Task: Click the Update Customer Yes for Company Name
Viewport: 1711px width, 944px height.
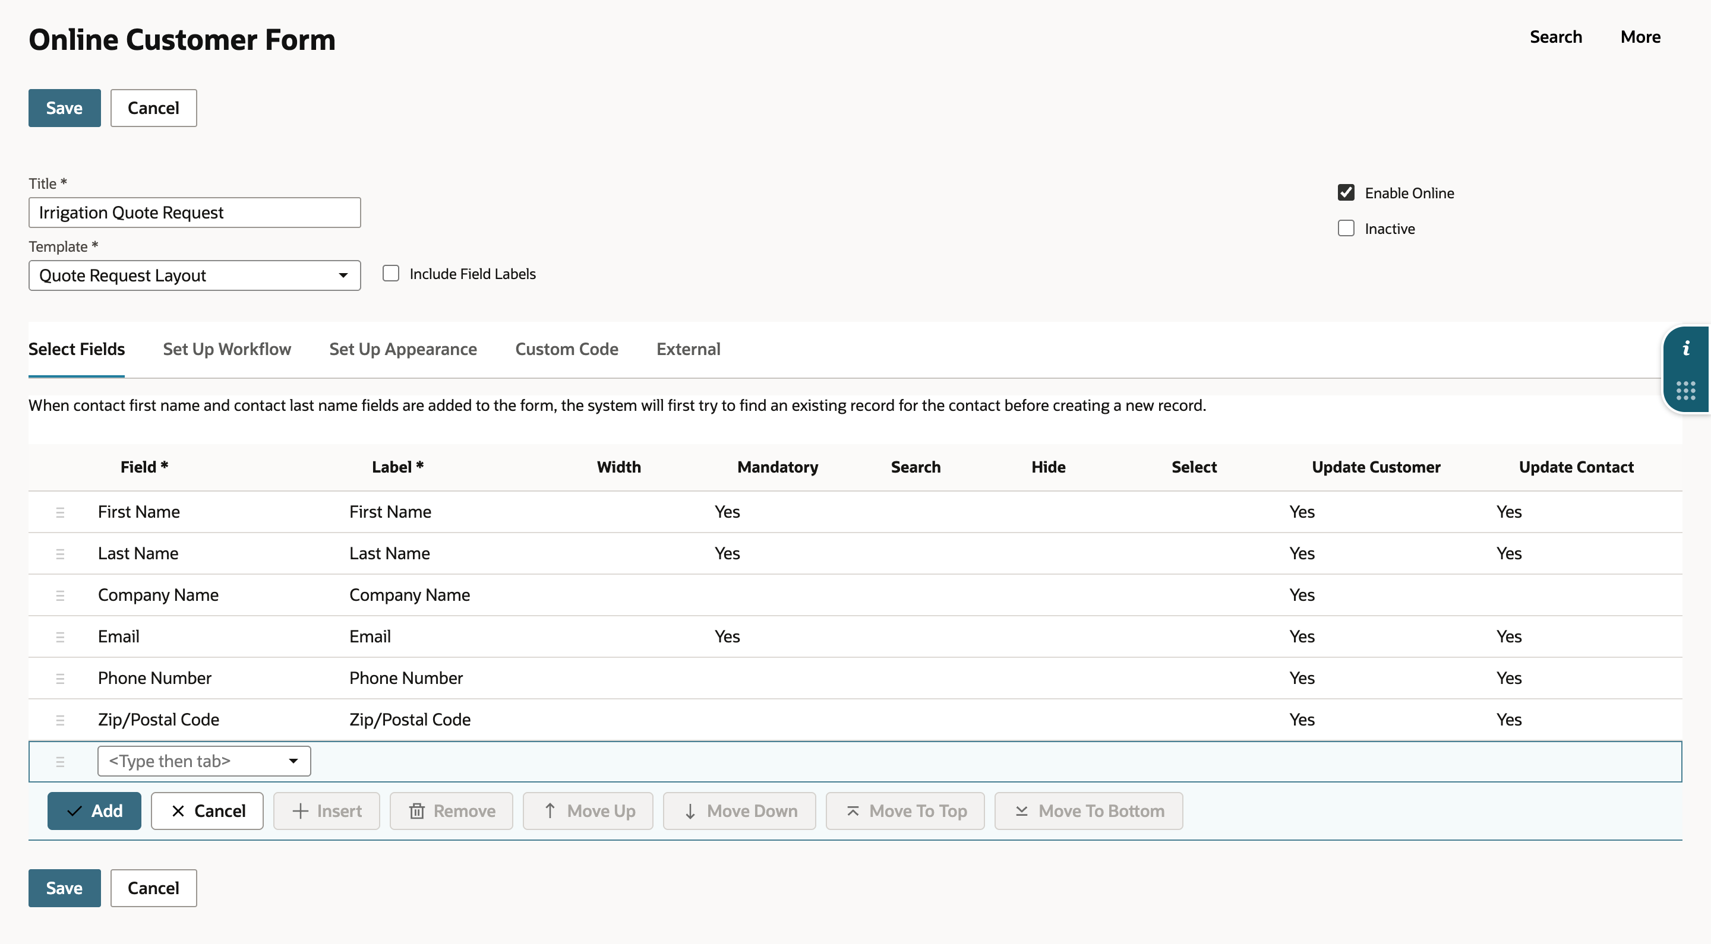Action: tap(1302, 595)
